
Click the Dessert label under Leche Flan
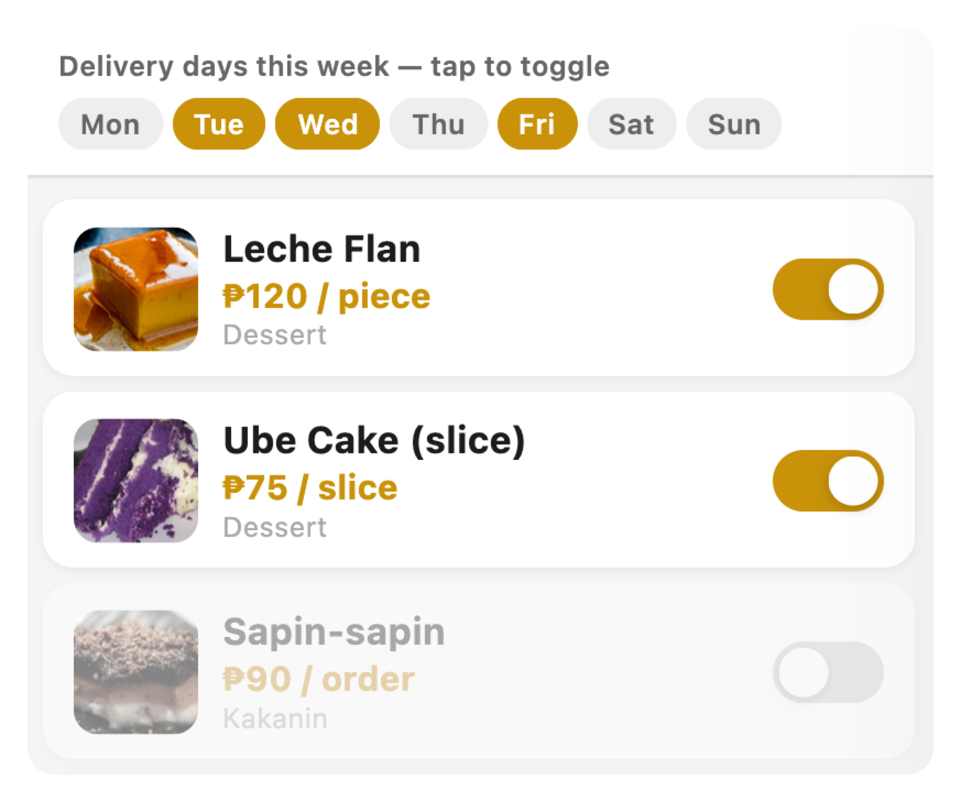click(x=275, y=334)
